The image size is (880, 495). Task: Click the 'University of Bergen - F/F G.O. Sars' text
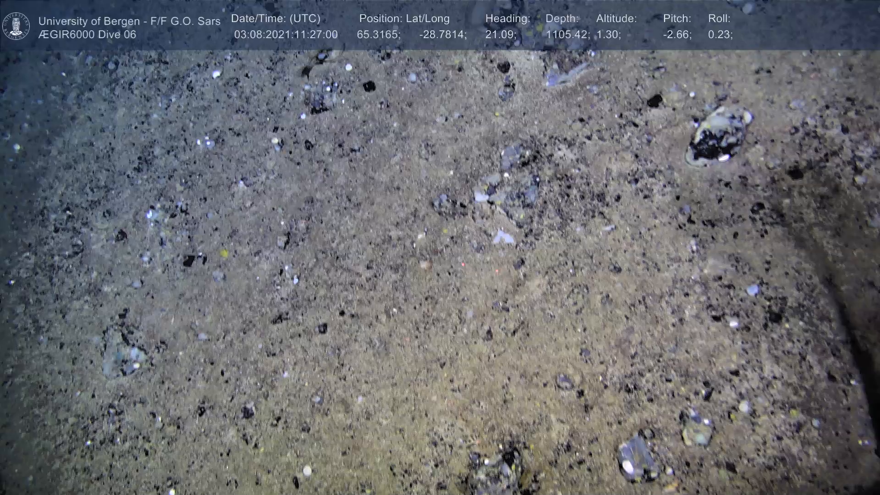pos(129,21)
